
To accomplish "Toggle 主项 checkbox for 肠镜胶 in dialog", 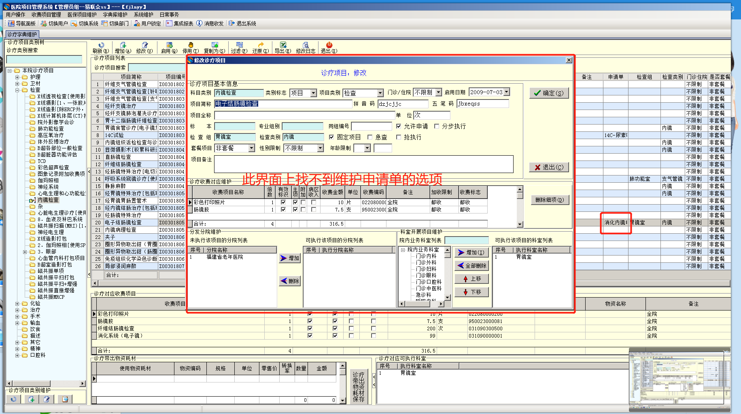I will coord(295,209).
